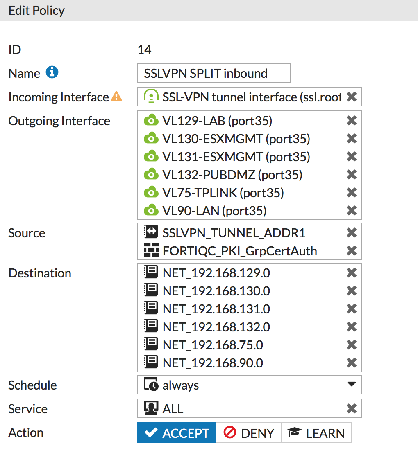Click the SSLVPN_TUNNEL_ADDR1 address icon
The width and height of the screenshot is (418, 455).
151,232
